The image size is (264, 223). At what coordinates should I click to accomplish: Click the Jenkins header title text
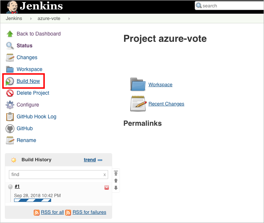click(41, 6)
